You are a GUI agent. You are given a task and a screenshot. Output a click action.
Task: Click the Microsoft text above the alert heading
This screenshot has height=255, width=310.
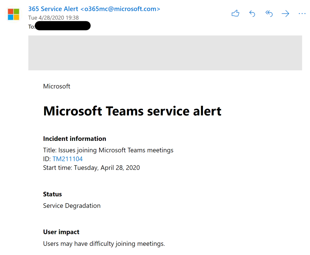(57, 86)
